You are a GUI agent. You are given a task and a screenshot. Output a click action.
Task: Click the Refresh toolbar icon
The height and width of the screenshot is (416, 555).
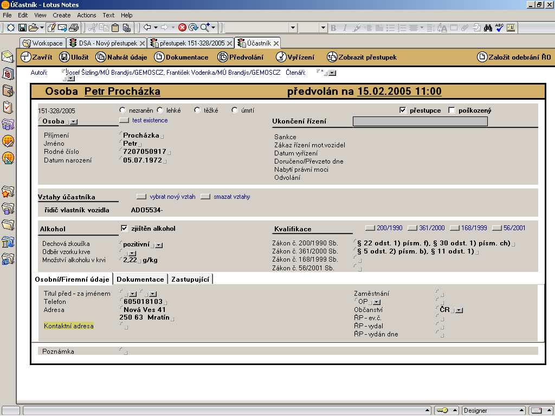193,28
